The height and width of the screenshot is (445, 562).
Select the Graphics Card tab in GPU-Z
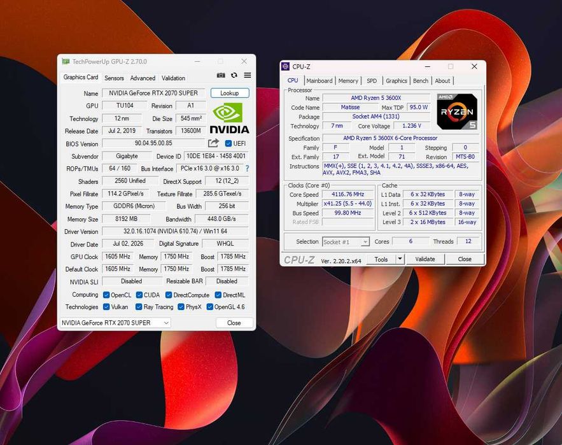(81, 77)
